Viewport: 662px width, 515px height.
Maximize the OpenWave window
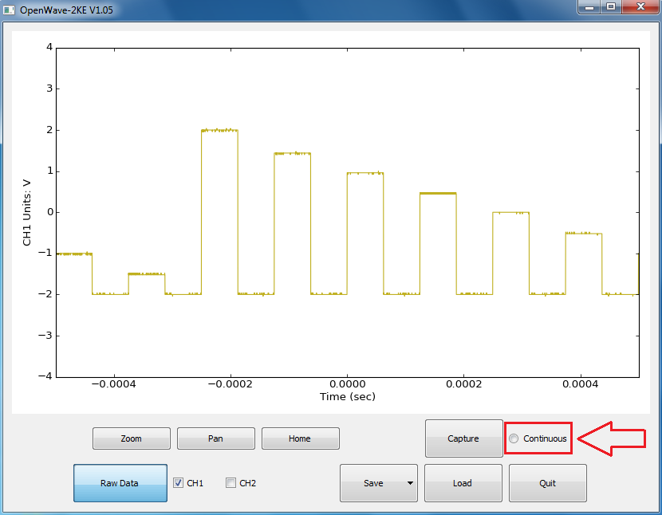click(x=611, y=7)
